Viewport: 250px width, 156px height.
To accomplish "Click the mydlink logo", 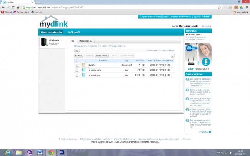I will tap(53, 22).
